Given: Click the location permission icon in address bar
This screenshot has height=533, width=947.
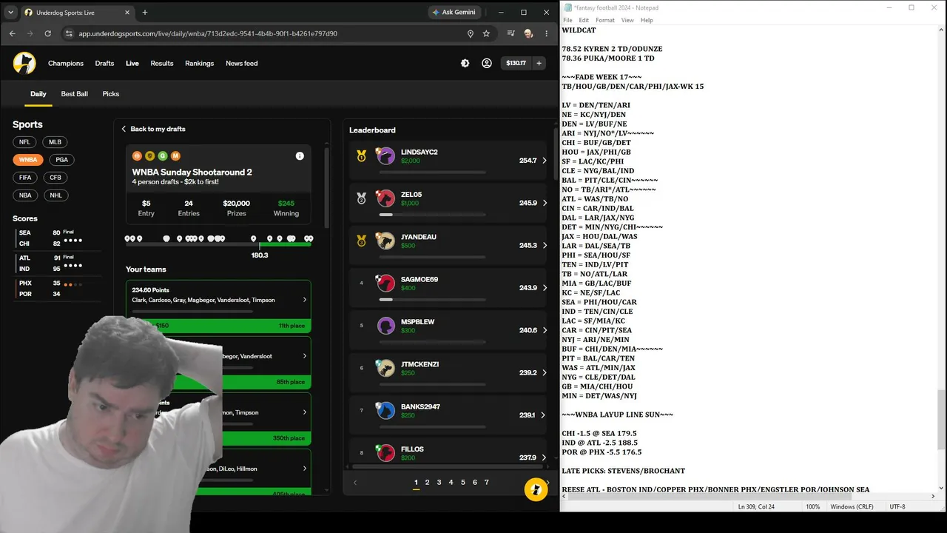Looking at the screenshot, I should (470, 33).
